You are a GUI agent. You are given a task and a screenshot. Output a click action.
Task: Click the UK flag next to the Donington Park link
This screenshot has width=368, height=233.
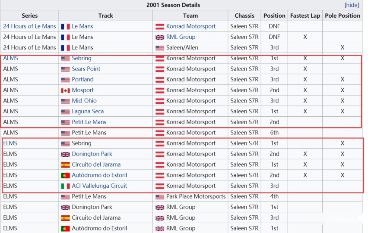66,154
